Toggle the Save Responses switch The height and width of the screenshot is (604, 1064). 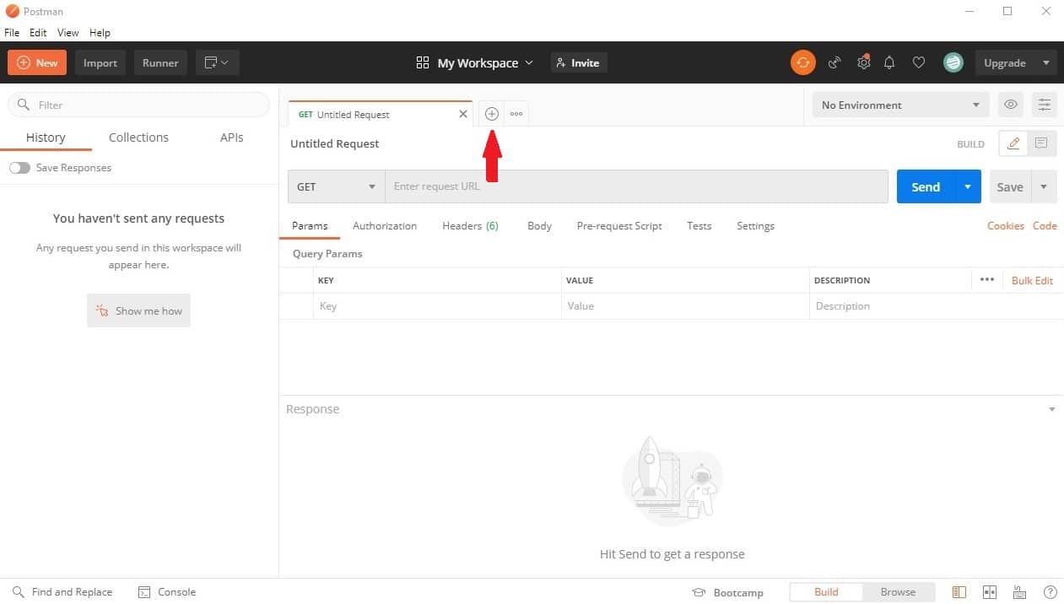coord(19,168)
